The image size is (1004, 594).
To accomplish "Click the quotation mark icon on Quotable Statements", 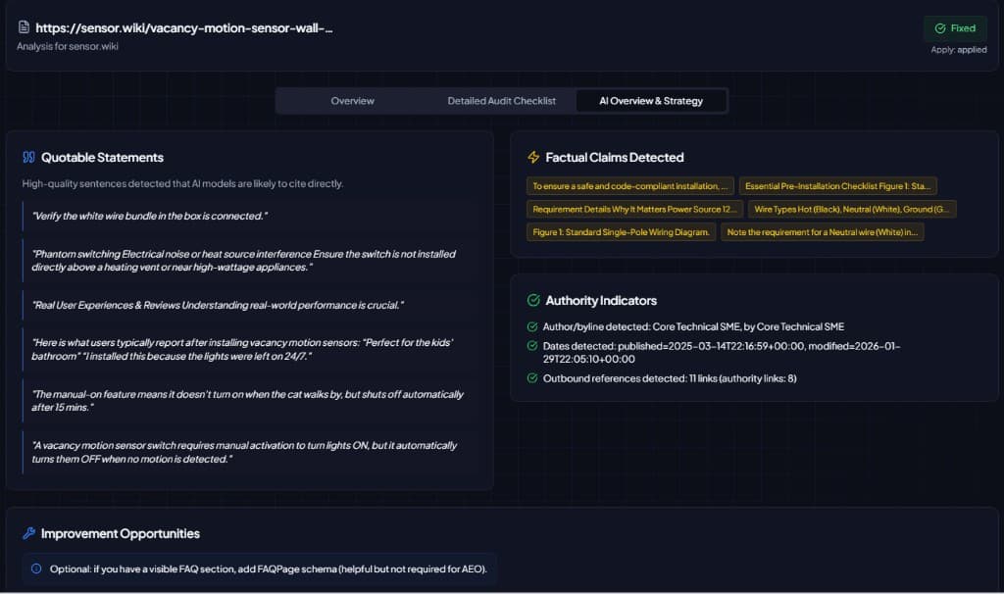I will click(x=27, y=156).
